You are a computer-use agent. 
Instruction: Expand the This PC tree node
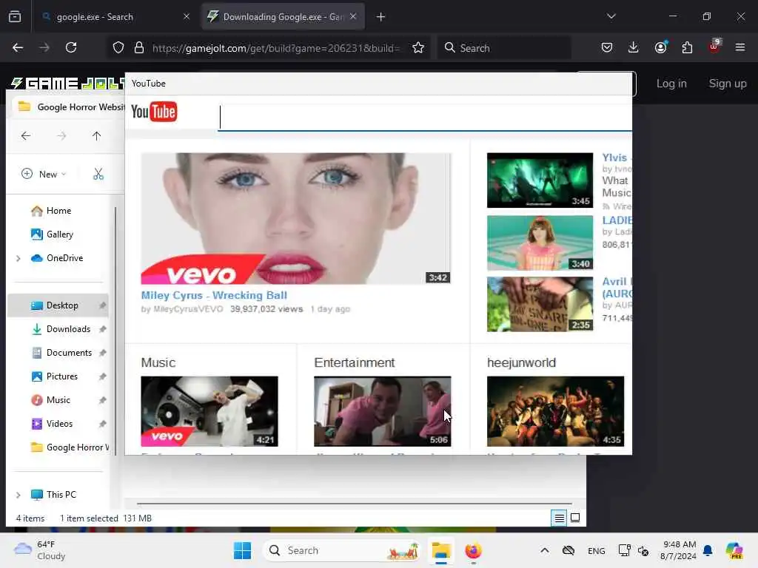[19, 495]
